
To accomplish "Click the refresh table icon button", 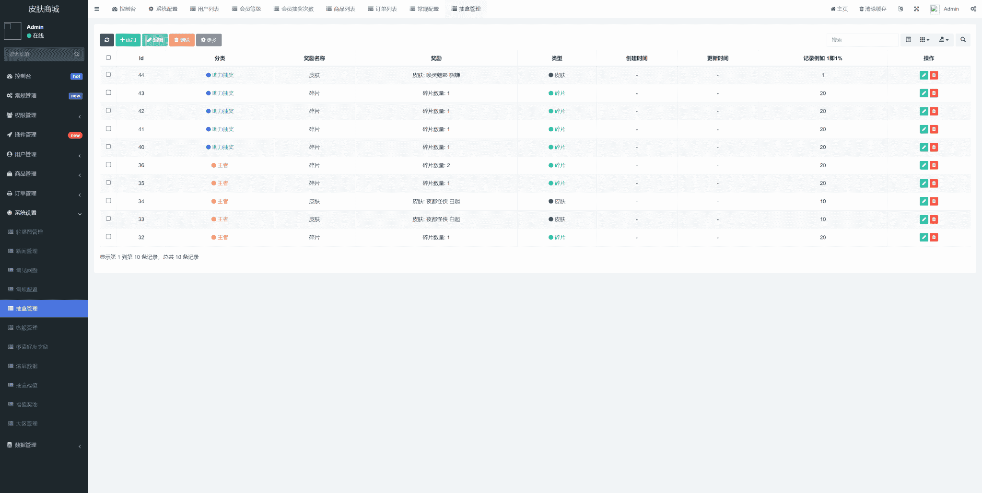I will click(106, 40).
